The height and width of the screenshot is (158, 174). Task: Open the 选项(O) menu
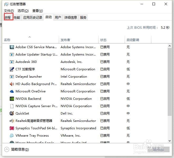point(23,11)
